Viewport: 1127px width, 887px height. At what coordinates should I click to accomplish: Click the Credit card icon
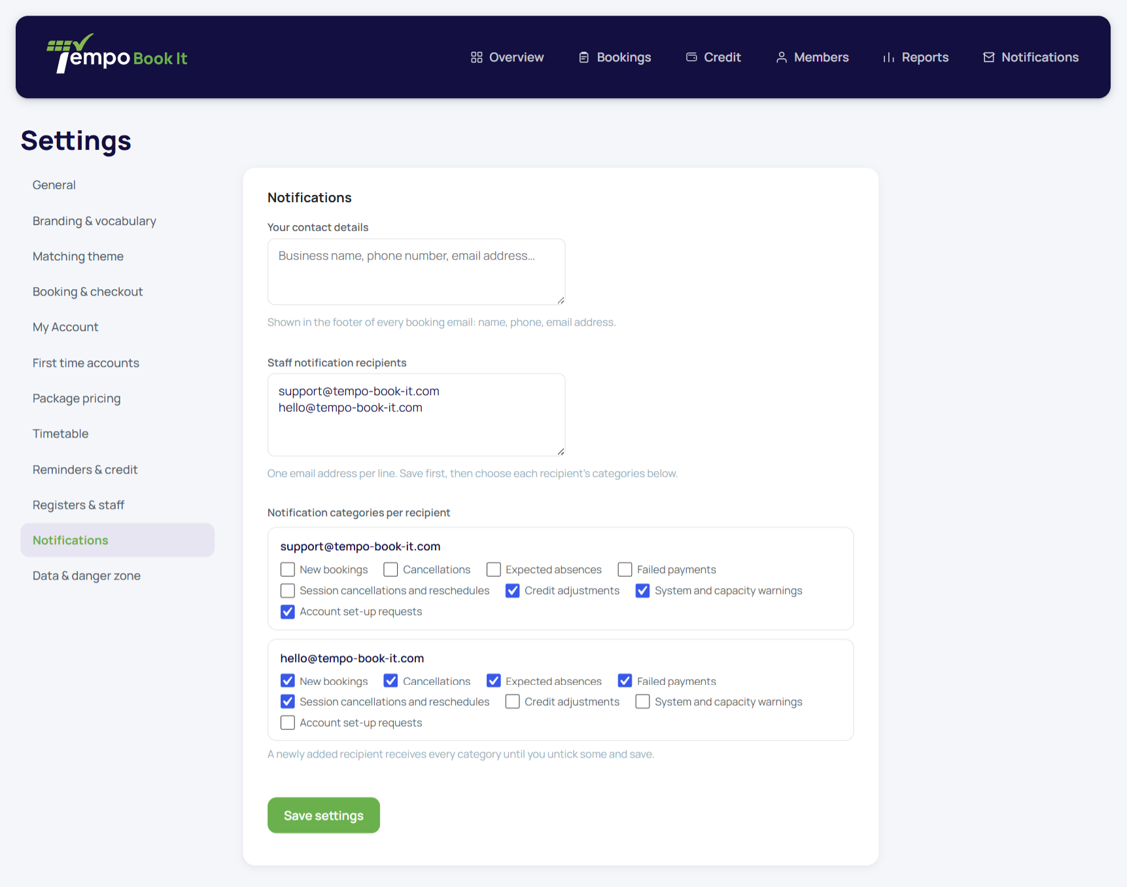click(x=691, y=58)
